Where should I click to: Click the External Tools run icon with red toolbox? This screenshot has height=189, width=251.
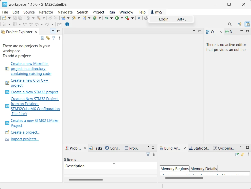127,18
